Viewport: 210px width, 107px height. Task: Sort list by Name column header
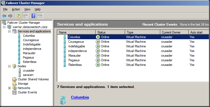pyautogui.click(x=76, y=32)
